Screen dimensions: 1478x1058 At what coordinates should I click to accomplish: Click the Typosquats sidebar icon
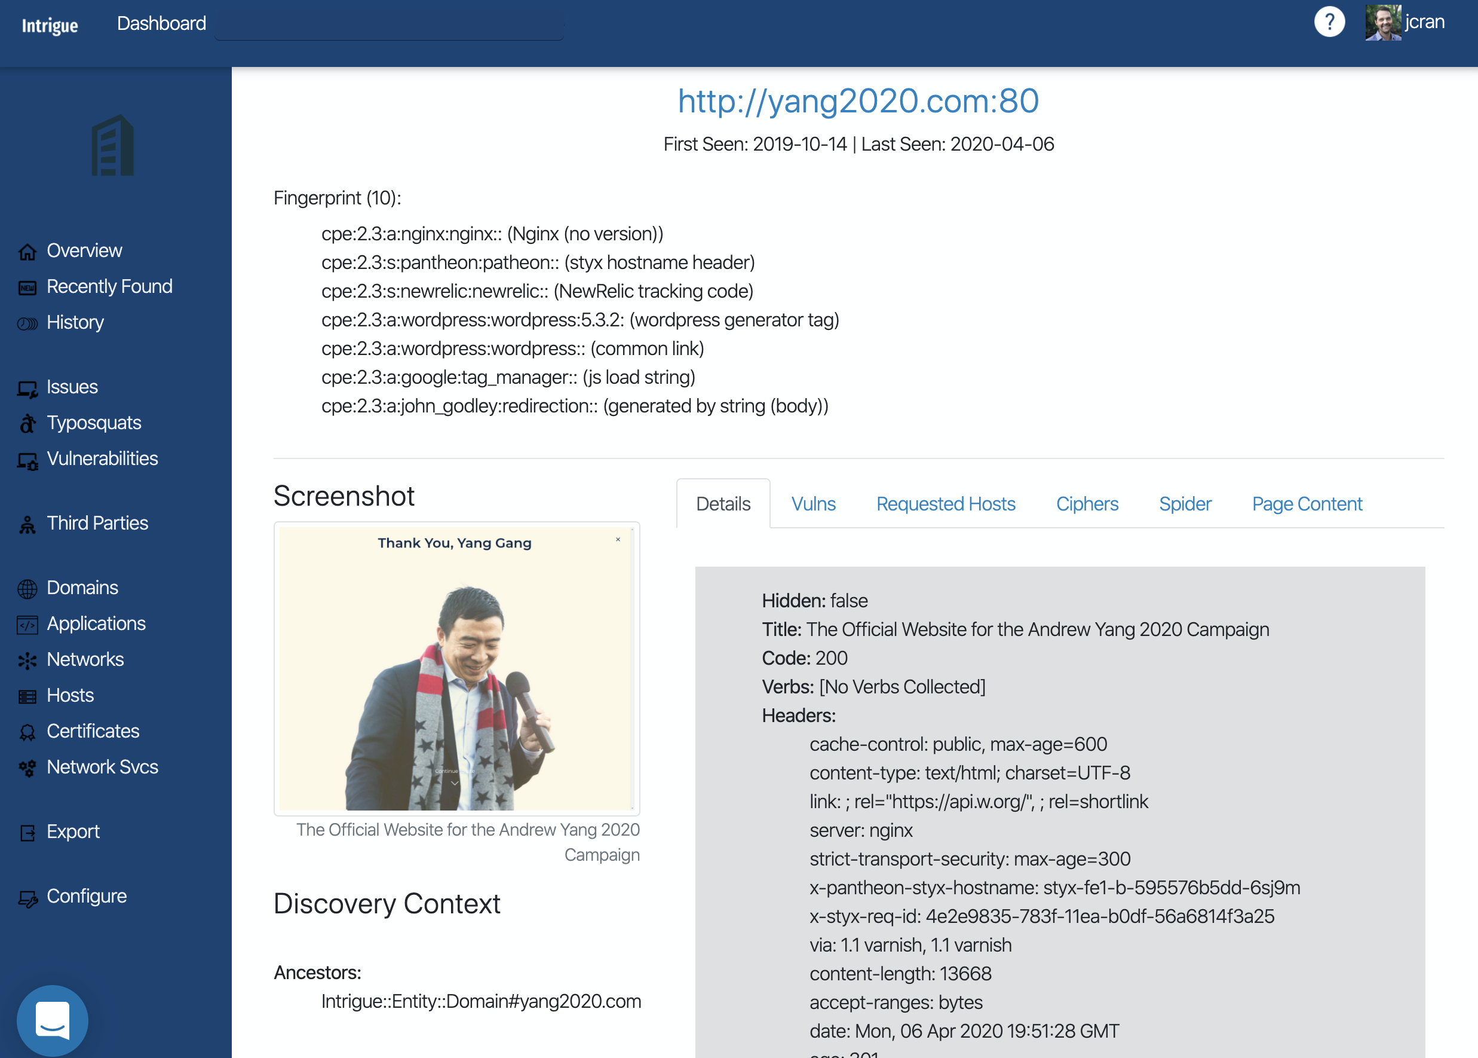(27, 423)
